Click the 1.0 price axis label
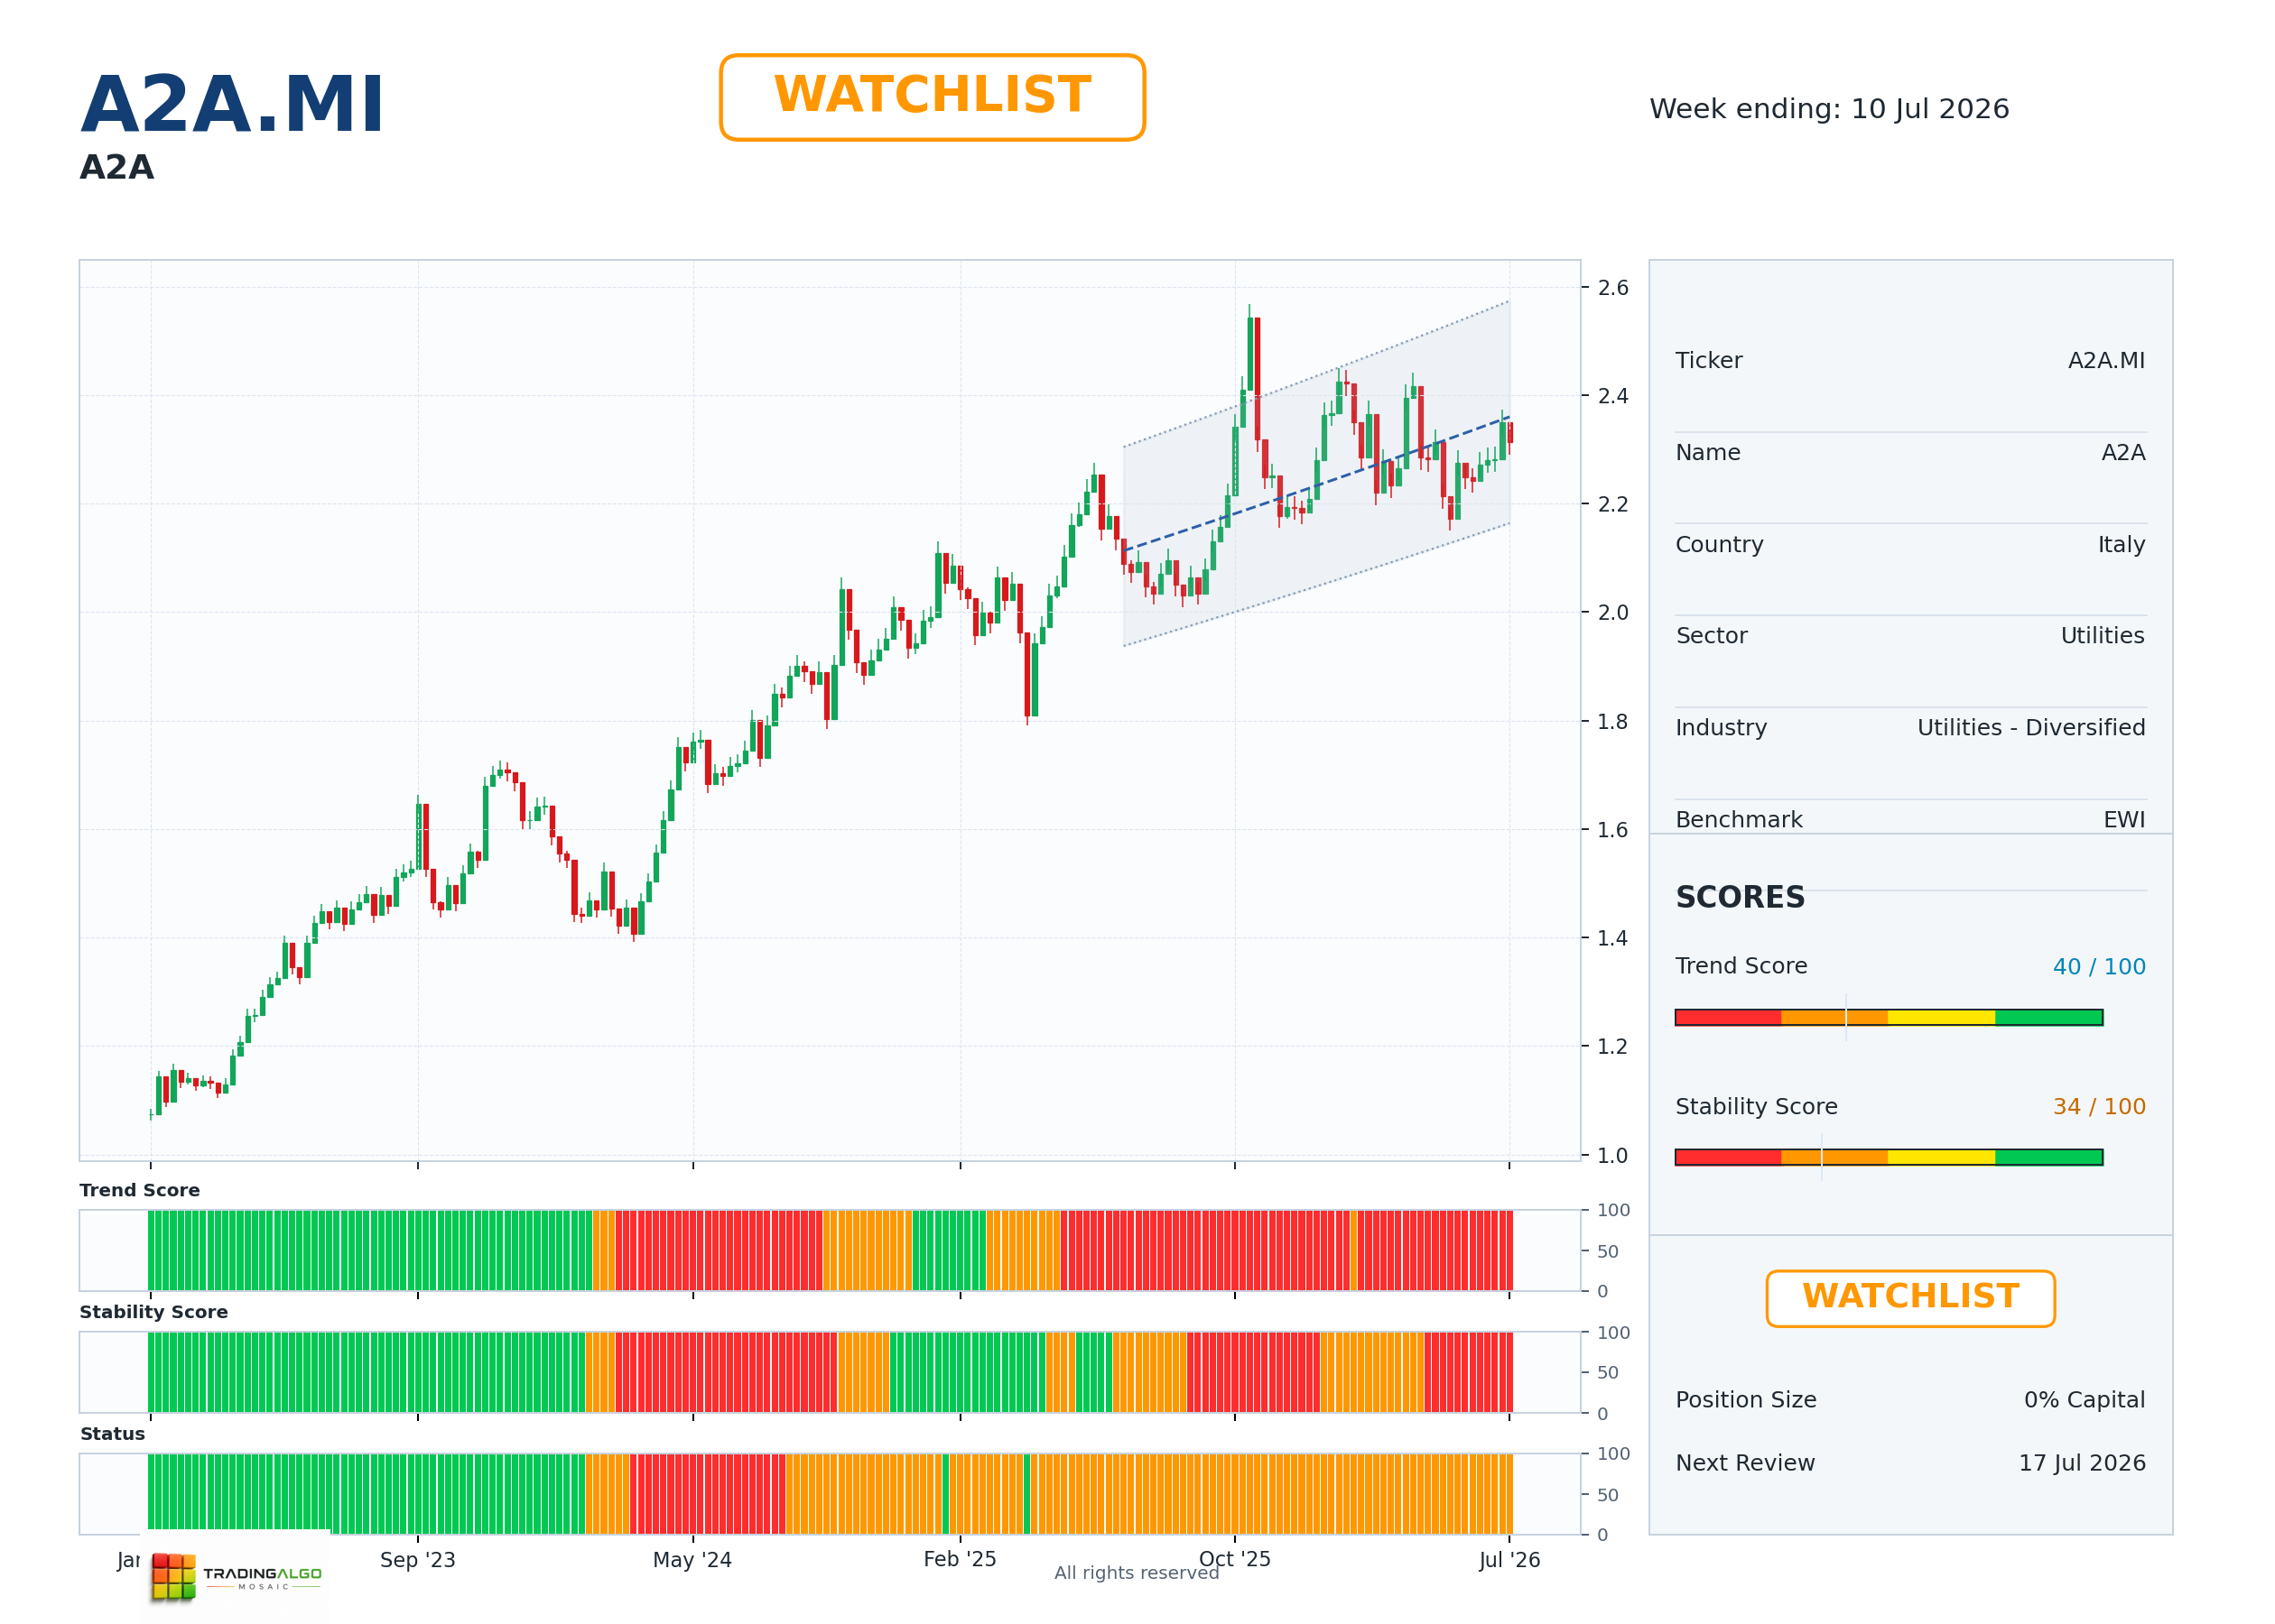Image resolution: width=2275 pixels, height=1624 pixels. pos(1612,1156)
